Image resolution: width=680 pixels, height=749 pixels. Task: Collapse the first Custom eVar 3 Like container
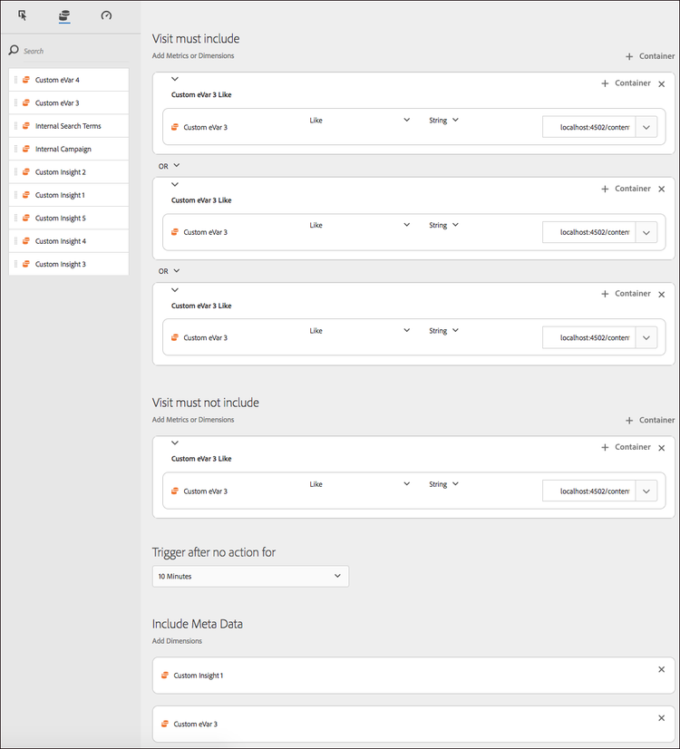coord(175,80)
